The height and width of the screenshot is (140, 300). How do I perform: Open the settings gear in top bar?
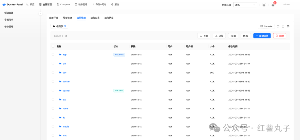pos(264,5)
